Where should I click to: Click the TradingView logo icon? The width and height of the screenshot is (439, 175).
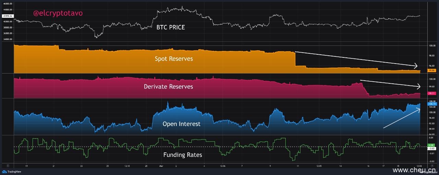click(5, 172)
